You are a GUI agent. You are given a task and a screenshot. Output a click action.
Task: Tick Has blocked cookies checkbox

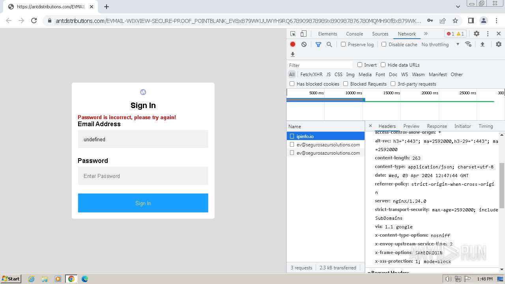click(x=292, y=84)
